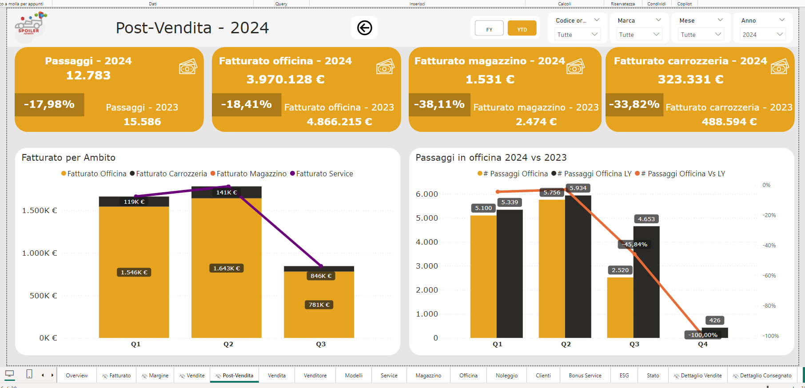
Task: Switch to mobile layout view icon
Action: pyautogui.click(x=29, y=374)
